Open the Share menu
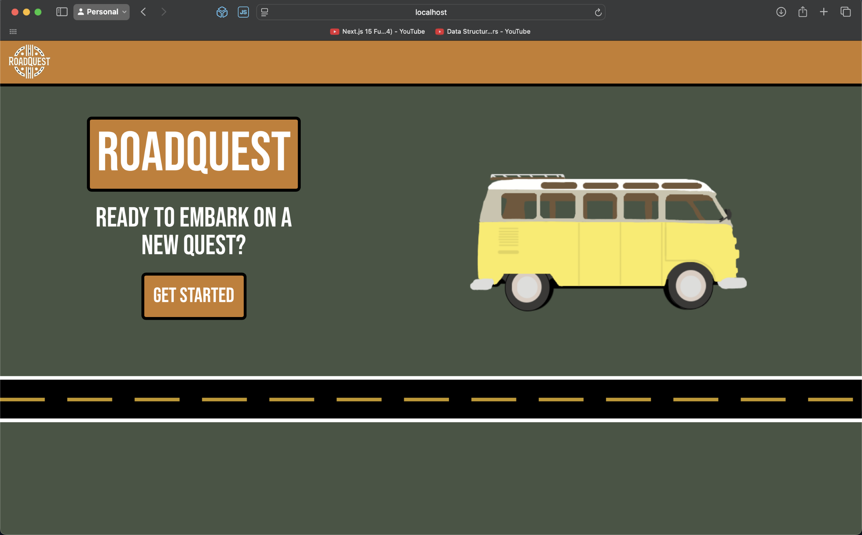The height and width of the screenshot is (535, 862). pos(803,12)
